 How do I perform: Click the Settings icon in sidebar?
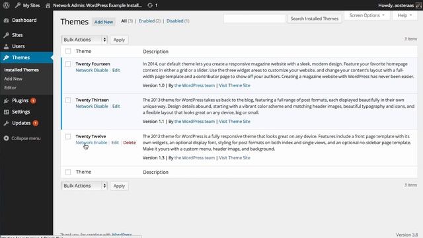[6, 112]
